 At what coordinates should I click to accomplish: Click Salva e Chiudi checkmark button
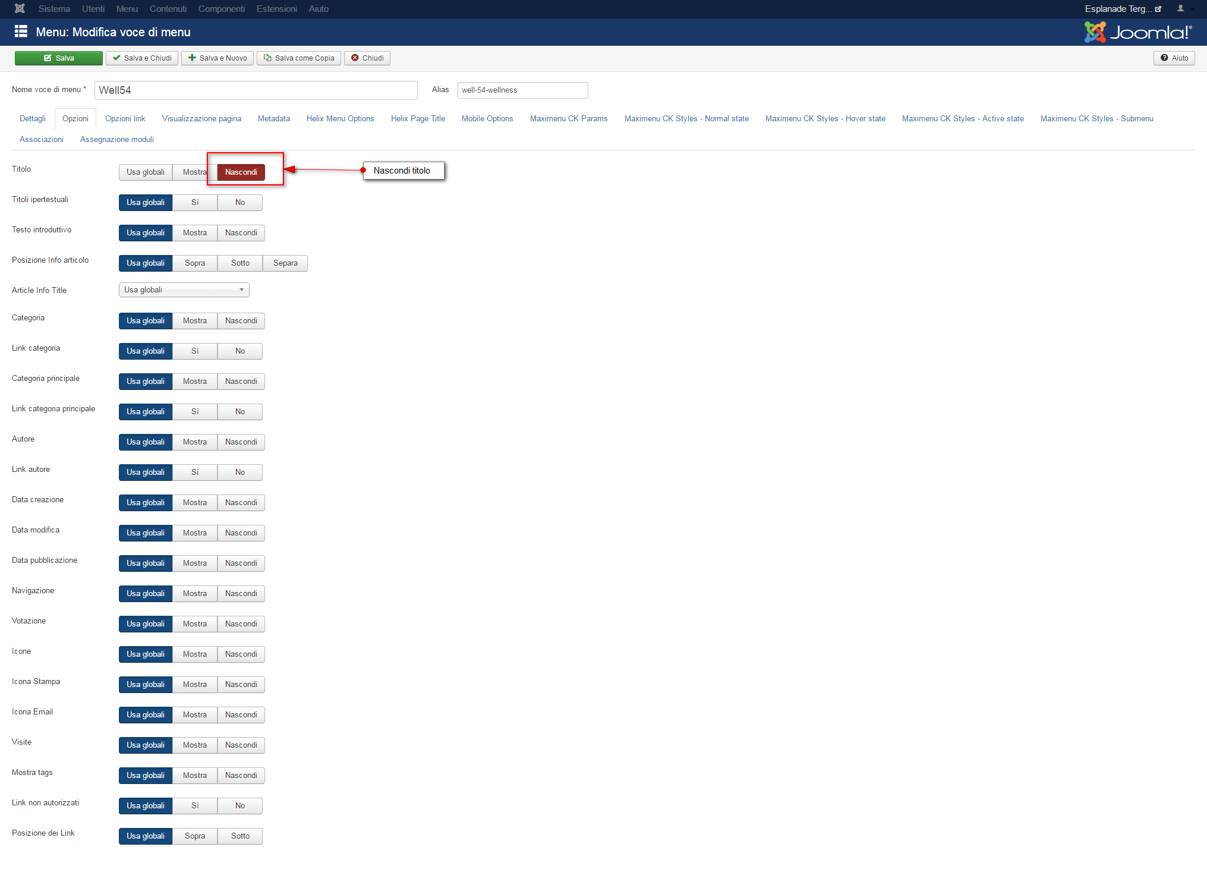click(x=142, y=58)
